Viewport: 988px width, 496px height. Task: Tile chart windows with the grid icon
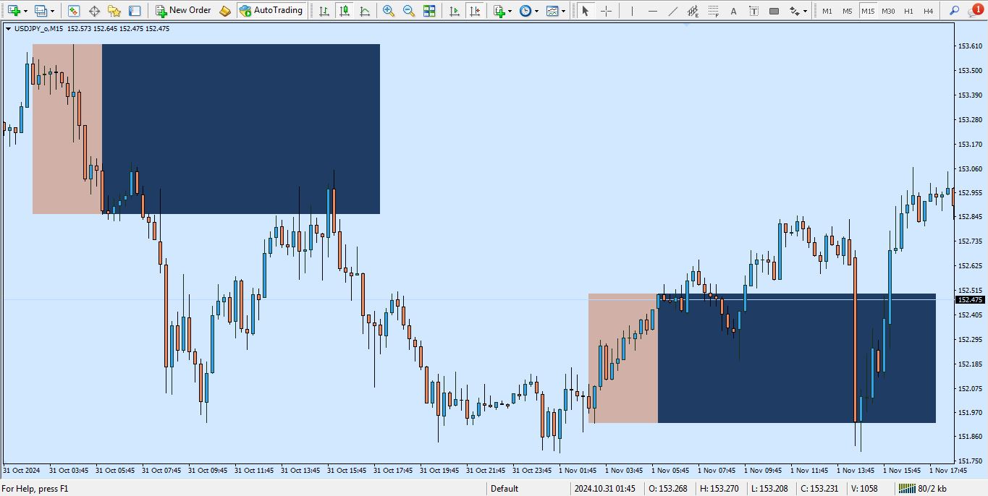pos(429,11)
